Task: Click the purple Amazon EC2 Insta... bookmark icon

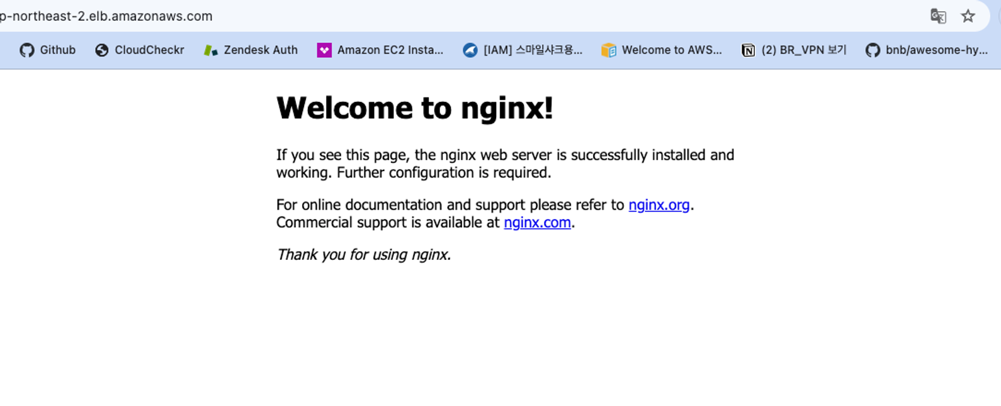Action: click(324, 50)
